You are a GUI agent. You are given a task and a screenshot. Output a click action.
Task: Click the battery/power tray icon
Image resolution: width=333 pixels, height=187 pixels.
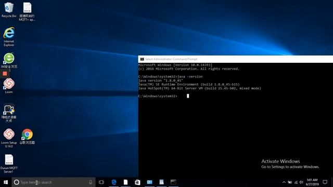(x=290, y=182)
